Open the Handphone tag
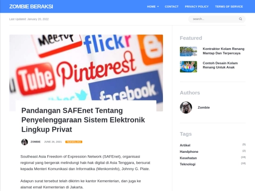This screenshot has height=191, width=255. click(x=189, y=151)
